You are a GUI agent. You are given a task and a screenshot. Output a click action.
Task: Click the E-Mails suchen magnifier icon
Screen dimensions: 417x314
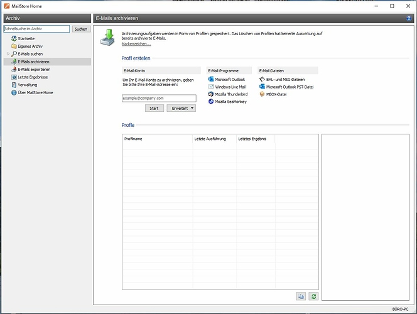click(14, 54)
